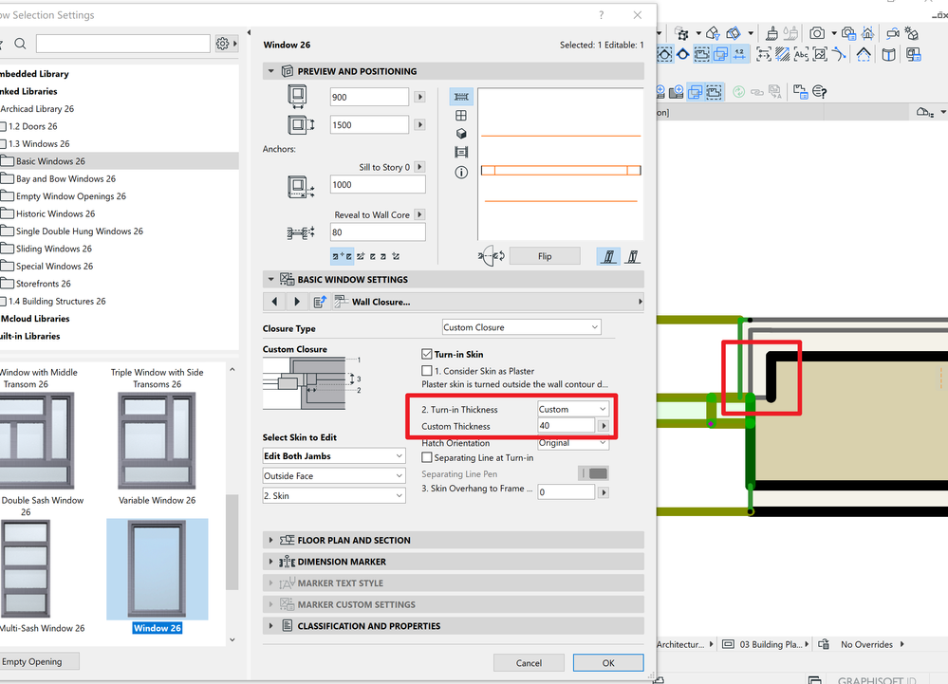The height and width of the screenshot is (684, 948).
Task: Select the Abc text selection toolbar icon
Action: 801,54
